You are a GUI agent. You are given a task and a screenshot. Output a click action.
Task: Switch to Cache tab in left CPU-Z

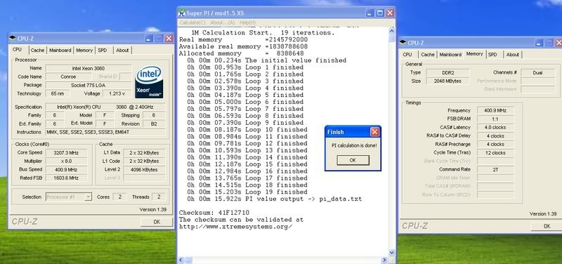[37, 51]
